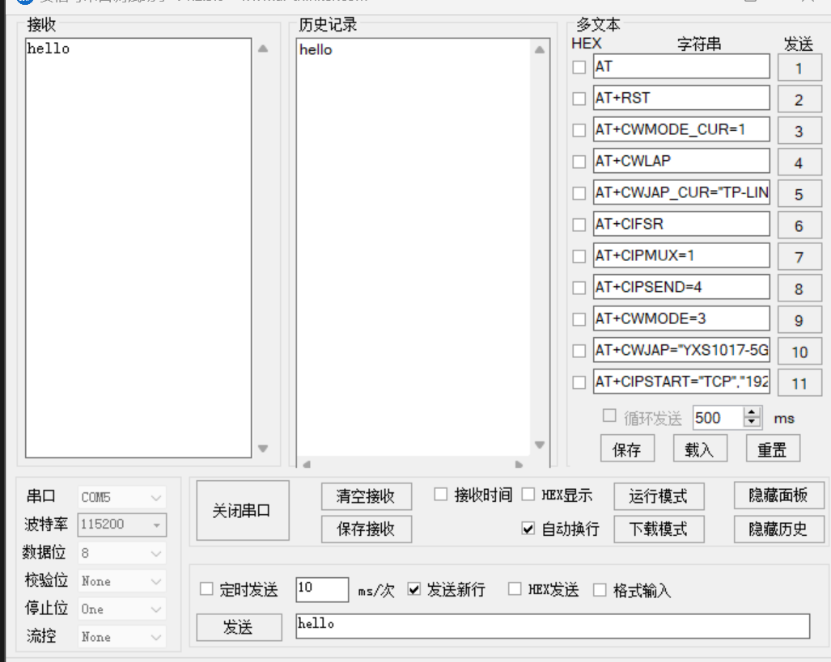Open the 校验位 dropdown
Image resolution: width=831 pixels, height=662 pixels.
122,581
